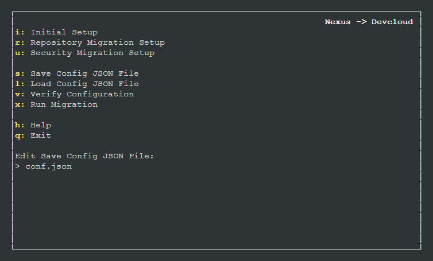Image resolution: width=433 pixels, height=261 pixels.
Task: Click the conf.json filename input field
Action: 49,167
